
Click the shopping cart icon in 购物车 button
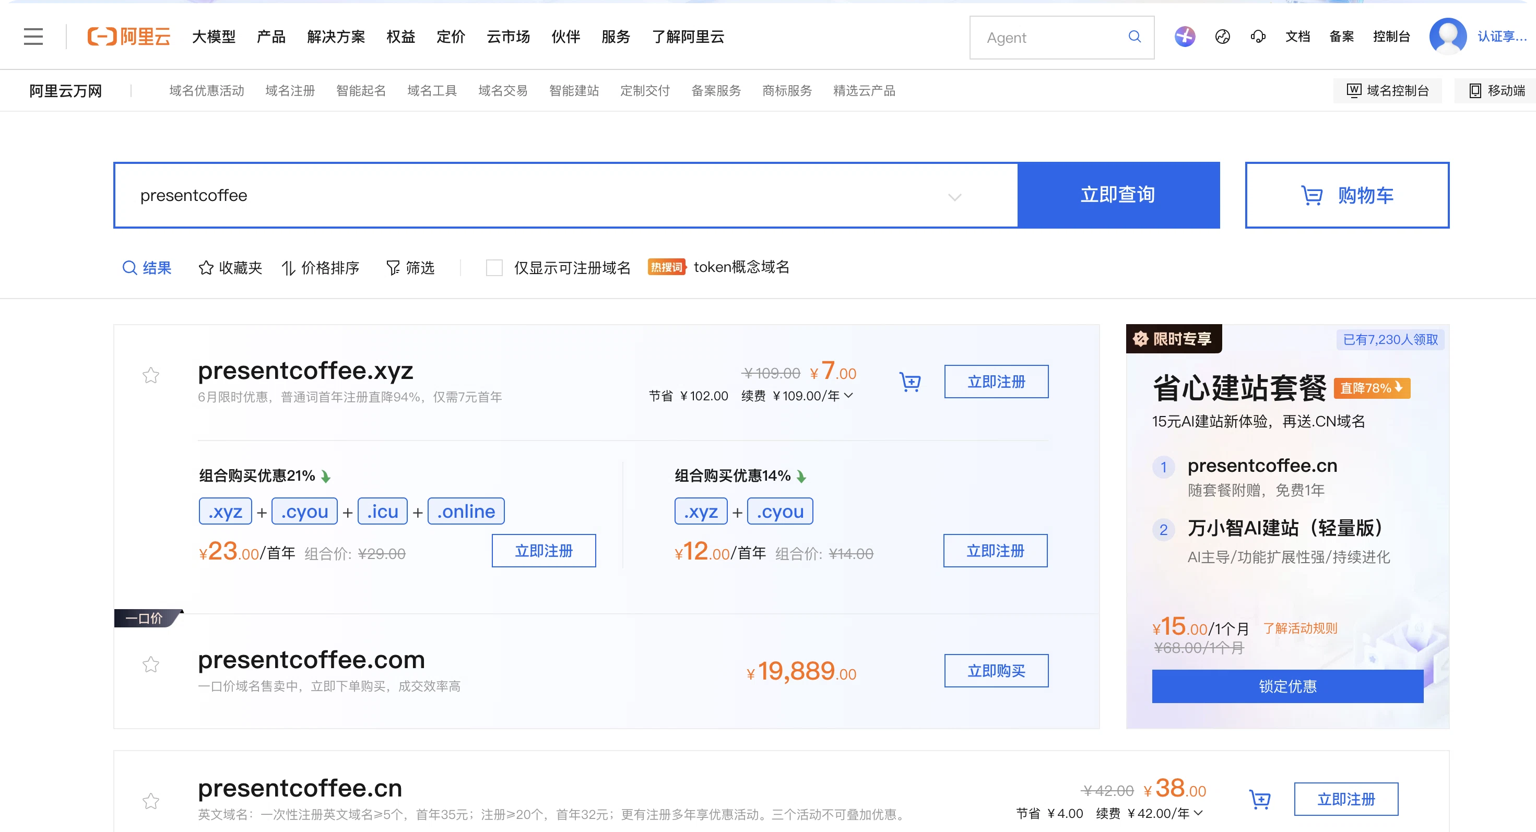[x=1311, y=196]
